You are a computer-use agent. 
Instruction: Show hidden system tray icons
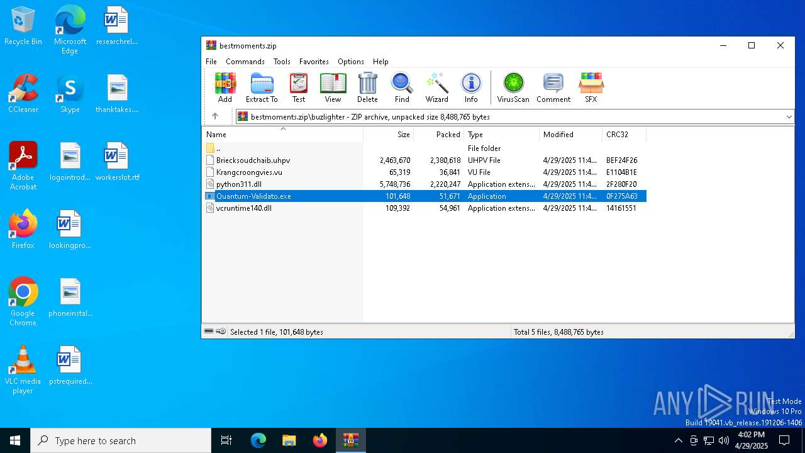[678, 440]
